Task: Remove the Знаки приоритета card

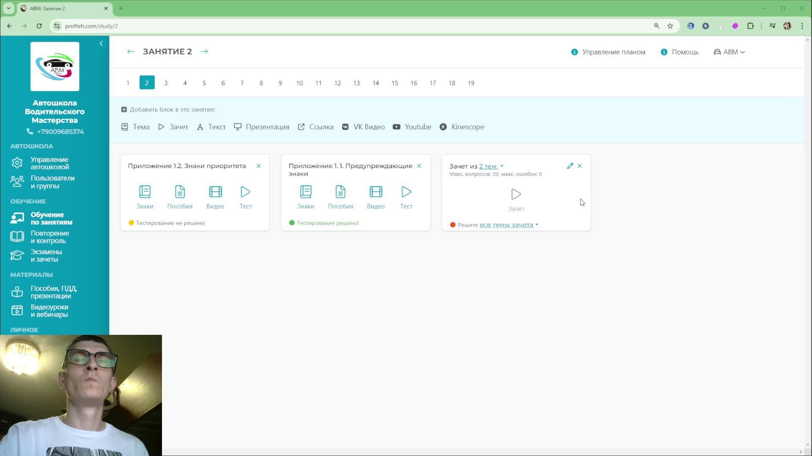Action: click(x=258, y=166)
